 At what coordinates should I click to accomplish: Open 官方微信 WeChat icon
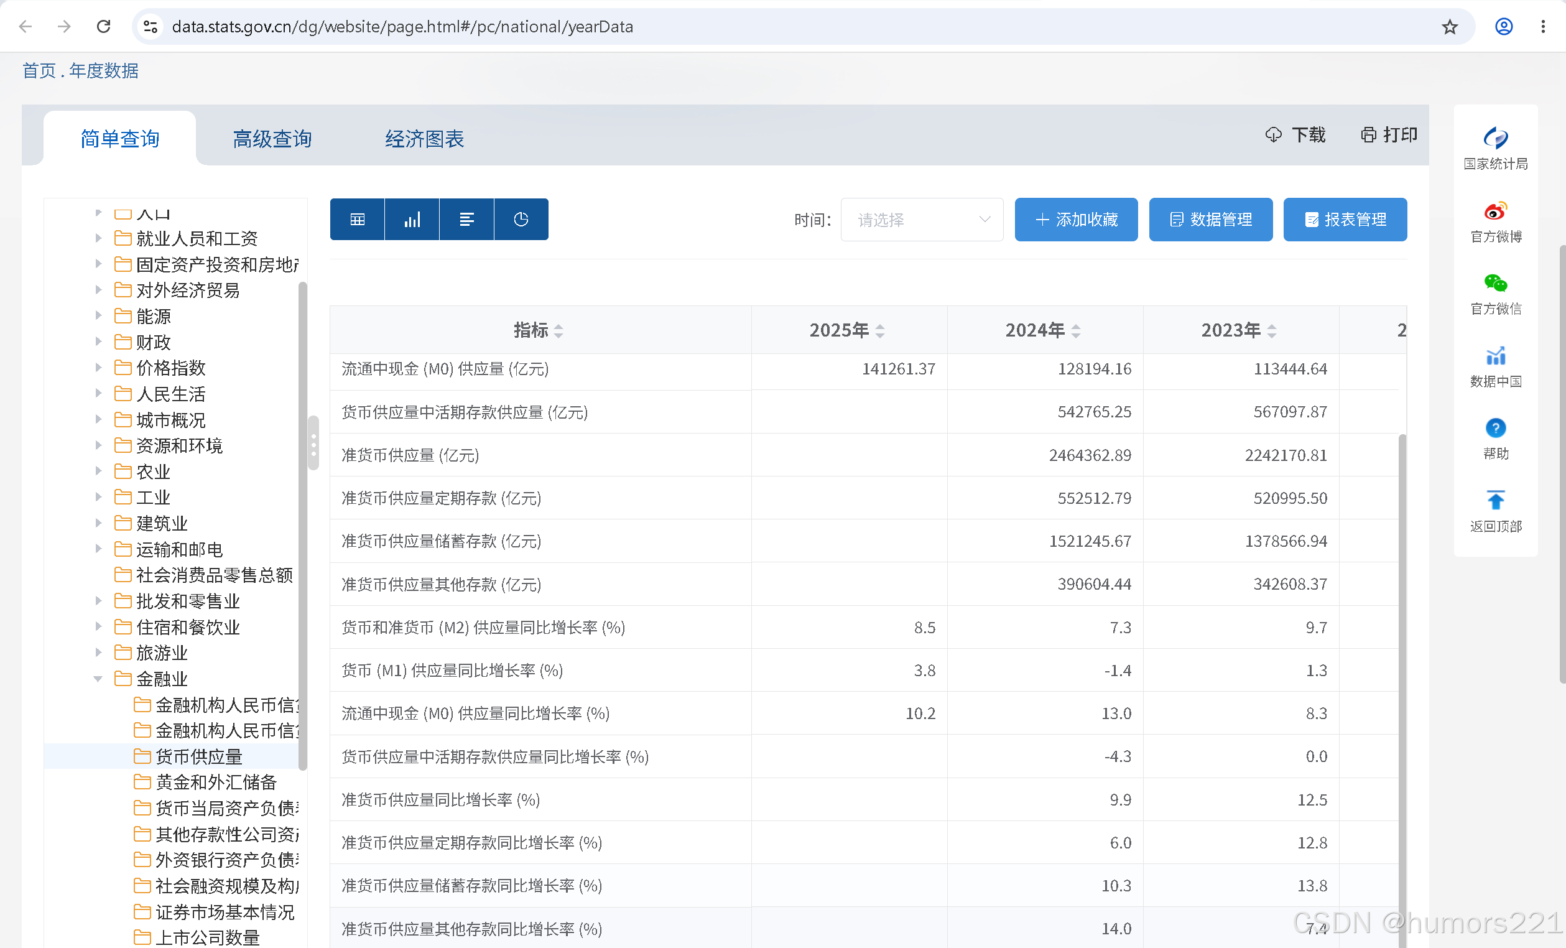coord(1496,283)
